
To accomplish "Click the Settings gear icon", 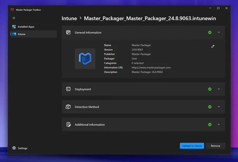I will coord(14,148).
